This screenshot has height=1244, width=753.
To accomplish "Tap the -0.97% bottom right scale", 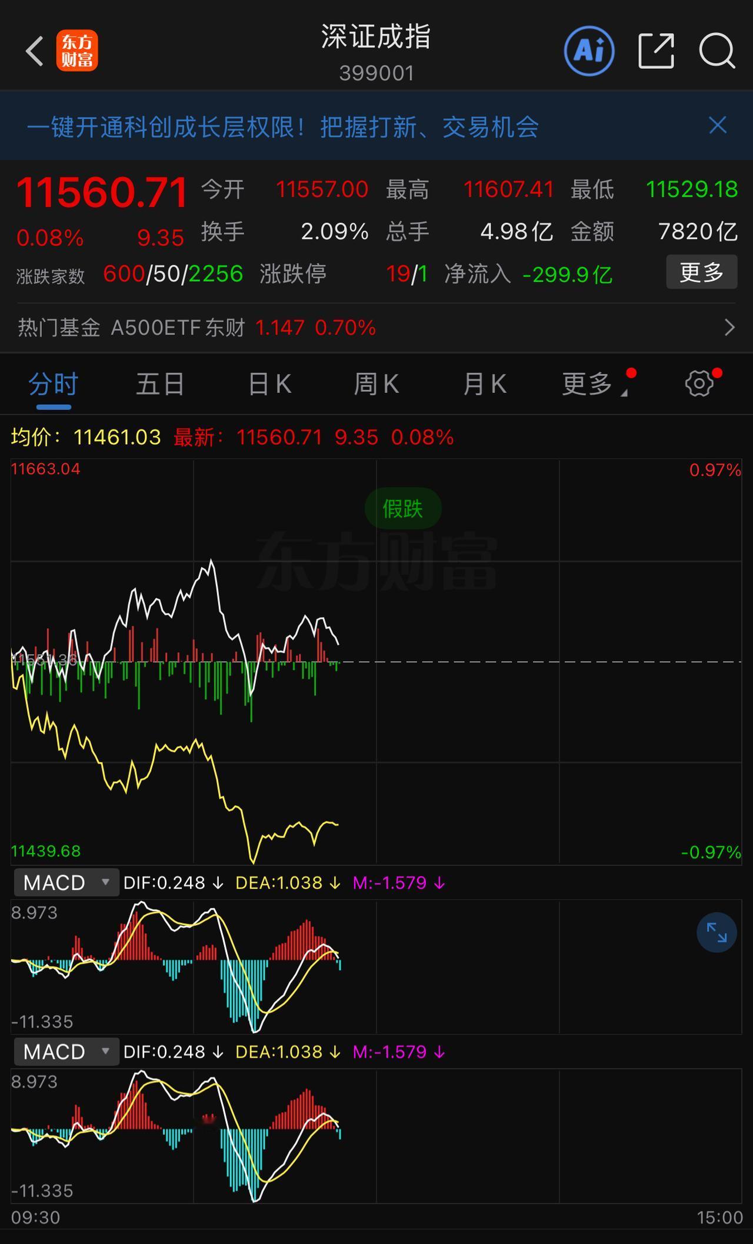I will click(x=711, y=852).
